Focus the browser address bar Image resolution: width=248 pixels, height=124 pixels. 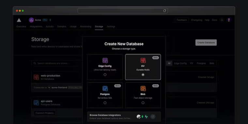tap(123, 10)
